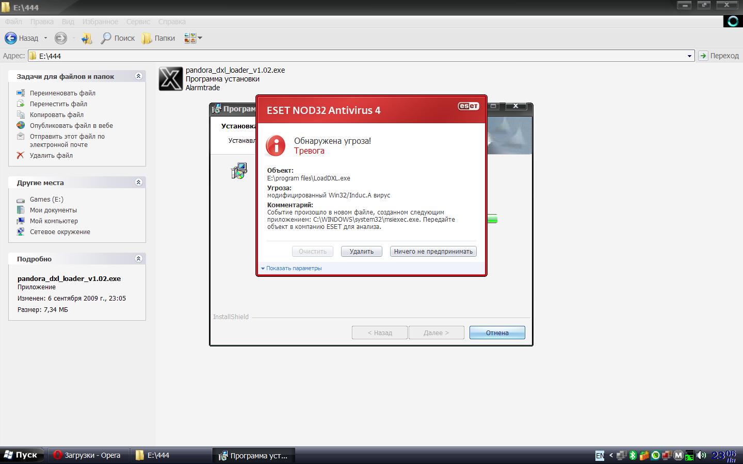Collapse the Details (Подробно) panel

tap(138, 259)
